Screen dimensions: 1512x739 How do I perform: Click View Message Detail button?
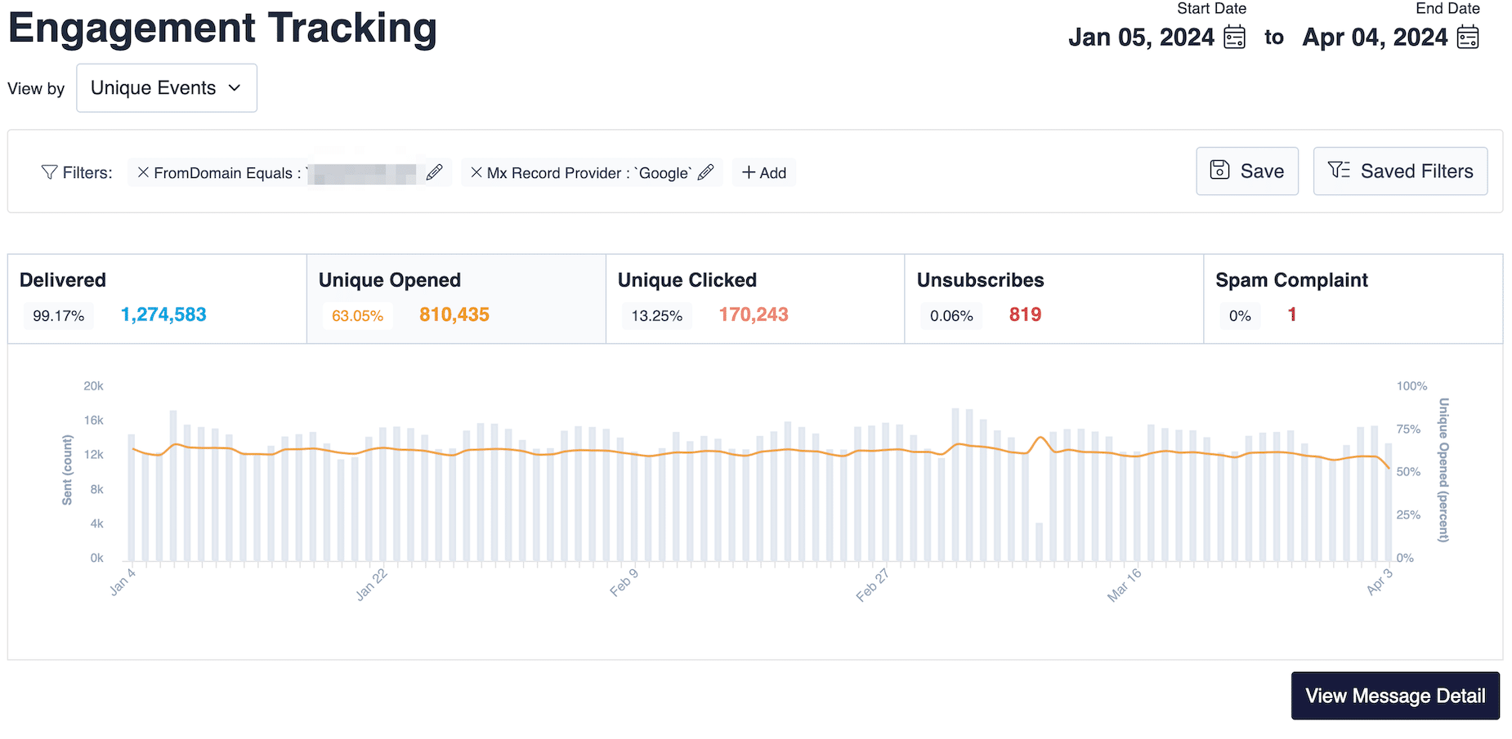pyautogui.click(x=1395, y=696)
